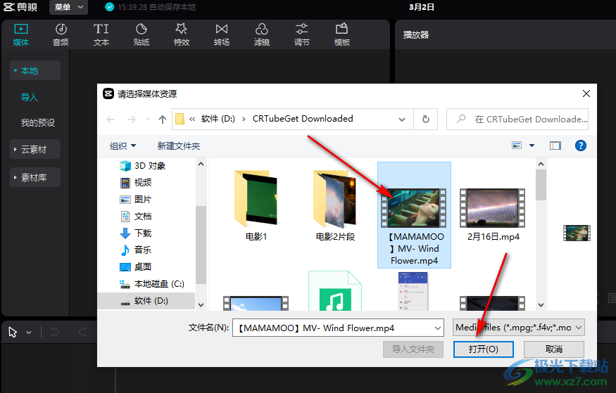
Task: Refresh the CRTubeGet Downloaded folder
Action: (426, 120)
